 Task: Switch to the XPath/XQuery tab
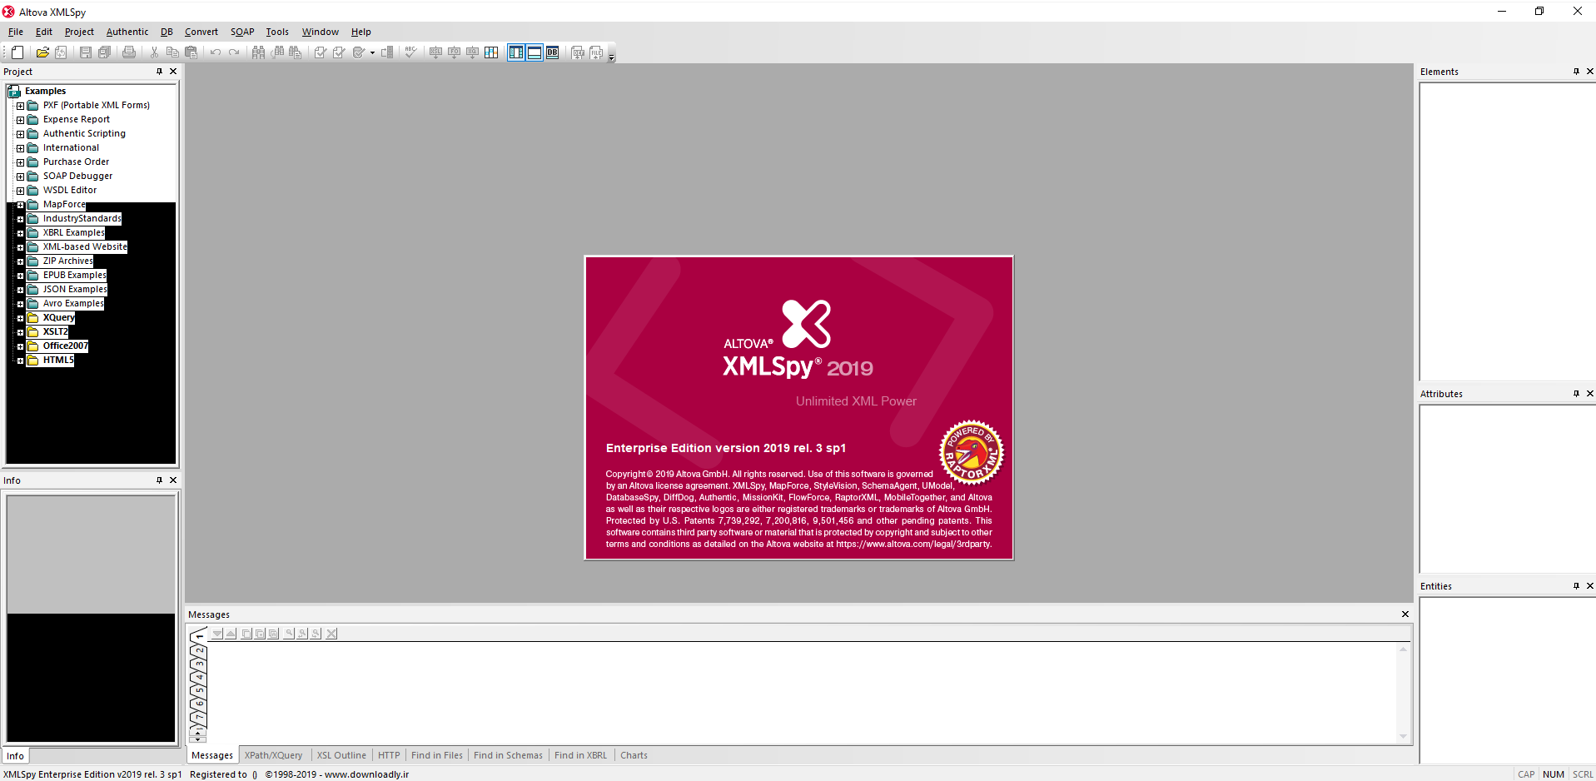click(274, 755)
